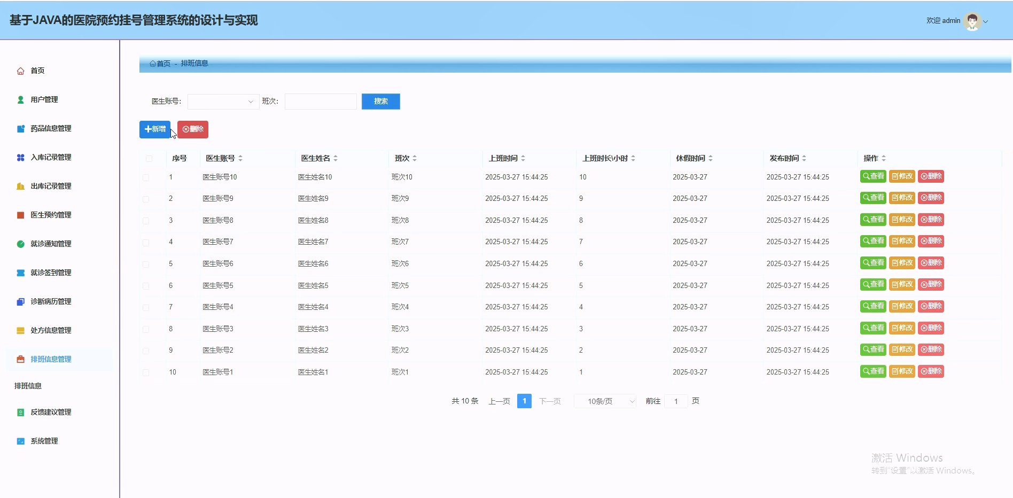Screen dimensions: 1013x498
Task: View the 医生账号10 row with 查看
Action: [x=874, y=176]
